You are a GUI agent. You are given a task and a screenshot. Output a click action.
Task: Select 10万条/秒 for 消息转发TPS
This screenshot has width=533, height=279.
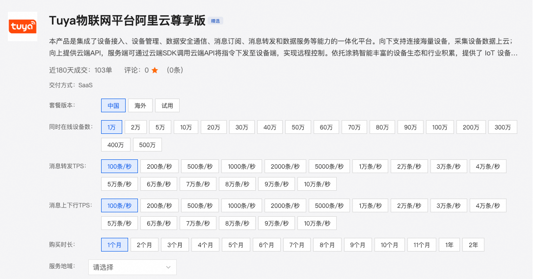click(317, 184)
